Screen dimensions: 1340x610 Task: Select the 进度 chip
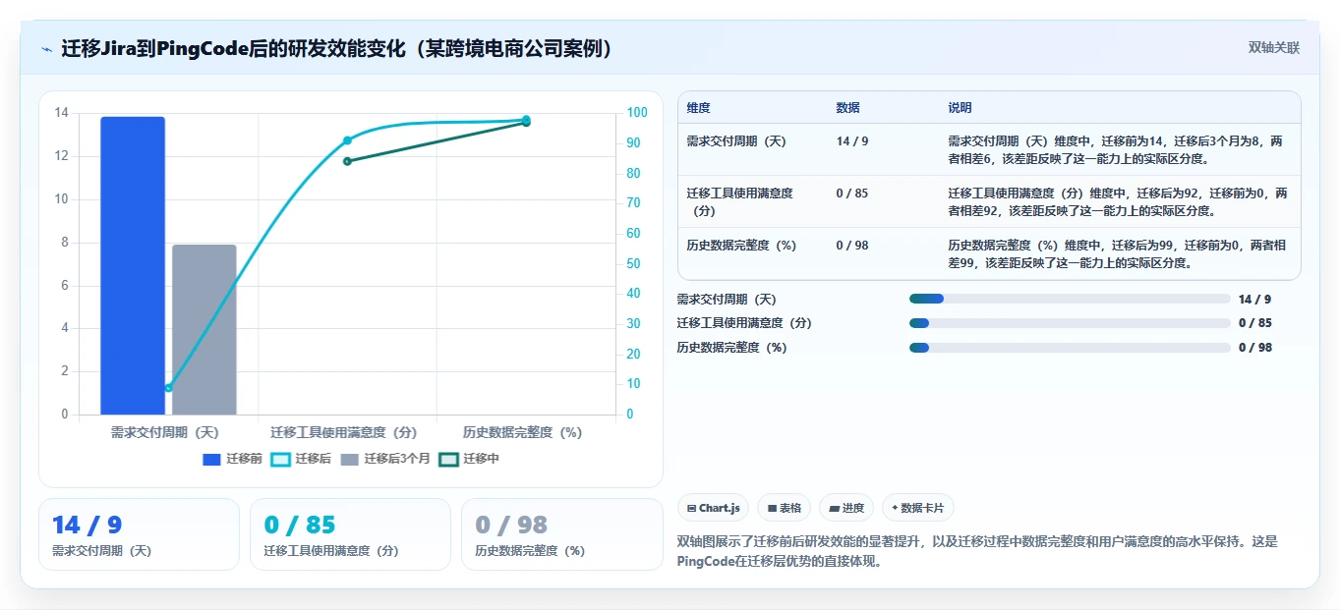(x=846, y=508)
